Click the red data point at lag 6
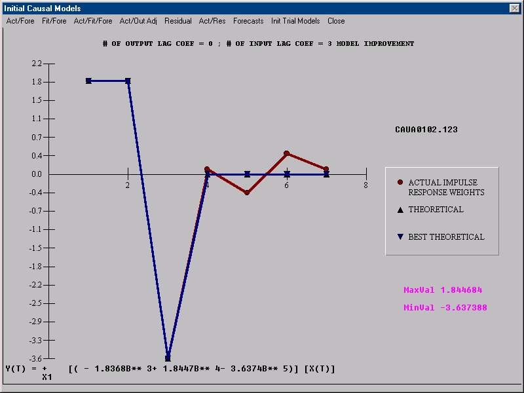The width and height of the screenshot is (524, 393). tap(286, 153)
